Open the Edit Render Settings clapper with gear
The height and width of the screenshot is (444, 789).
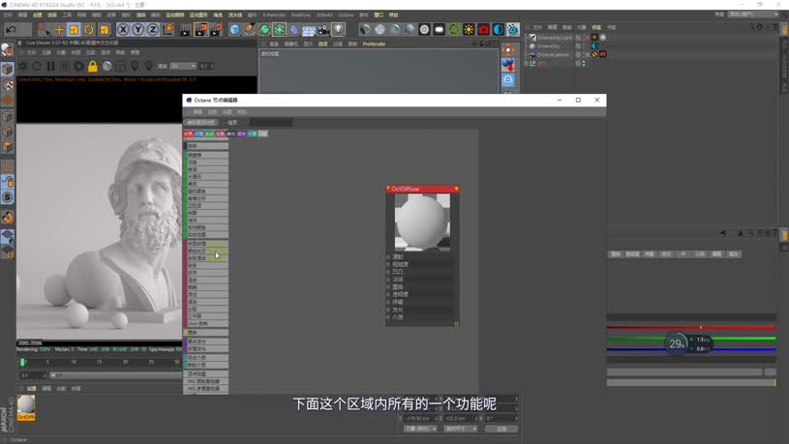[217, 30]
